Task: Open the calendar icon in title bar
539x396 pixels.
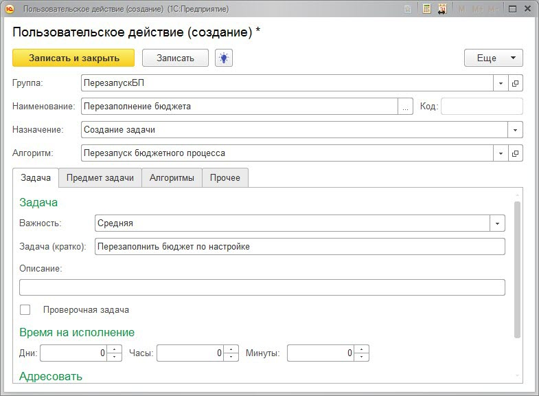Action: [x=442, y=10]
